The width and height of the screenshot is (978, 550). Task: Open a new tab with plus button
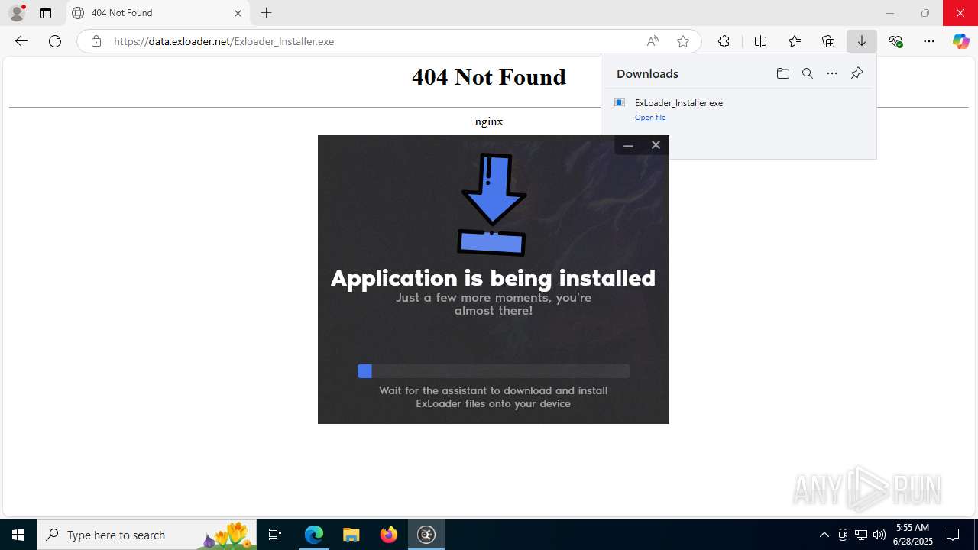click(266, 13)
